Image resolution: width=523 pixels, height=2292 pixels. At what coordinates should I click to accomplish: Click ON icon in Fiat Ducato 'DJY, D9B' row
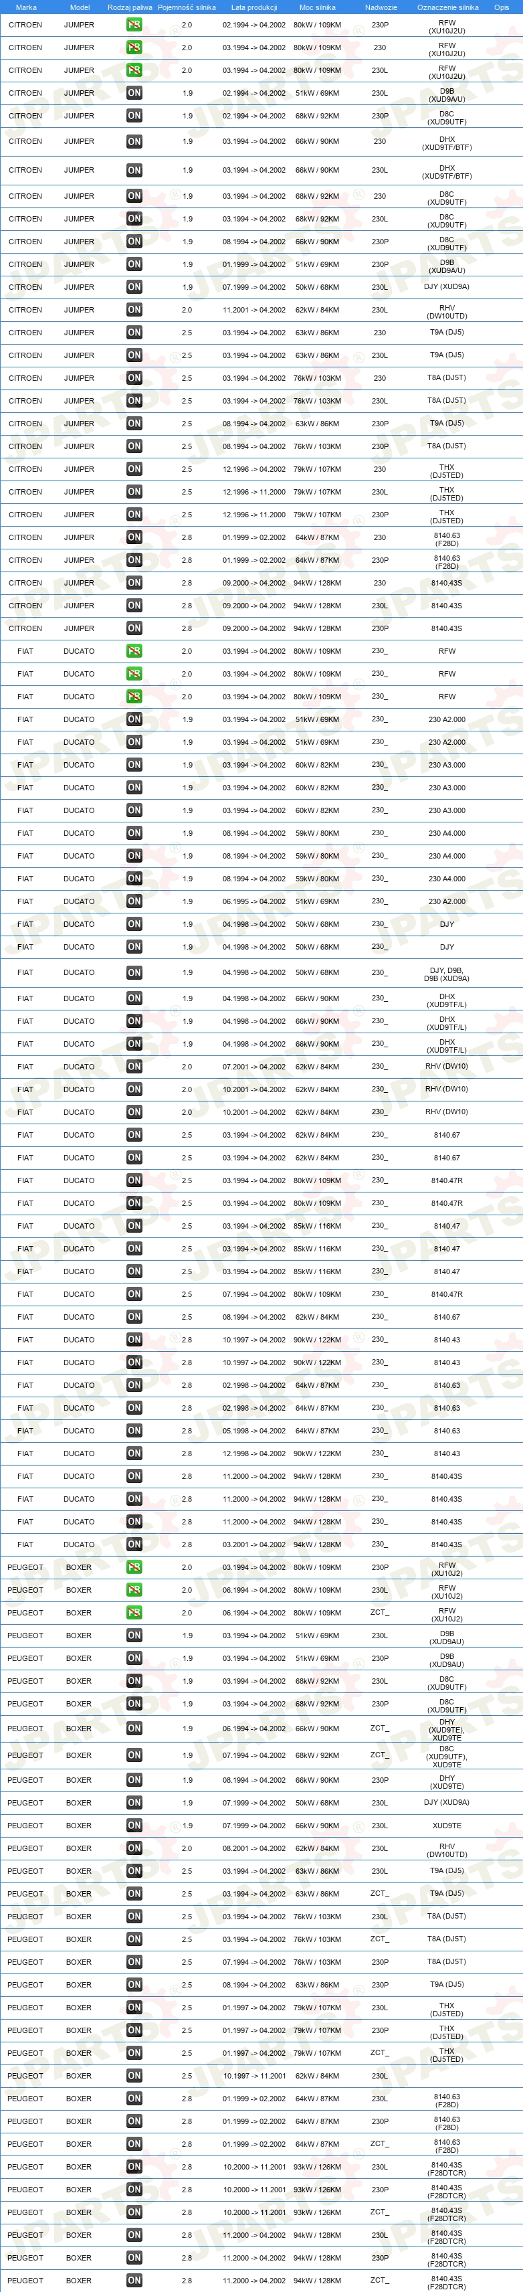[x=134, y=974]
